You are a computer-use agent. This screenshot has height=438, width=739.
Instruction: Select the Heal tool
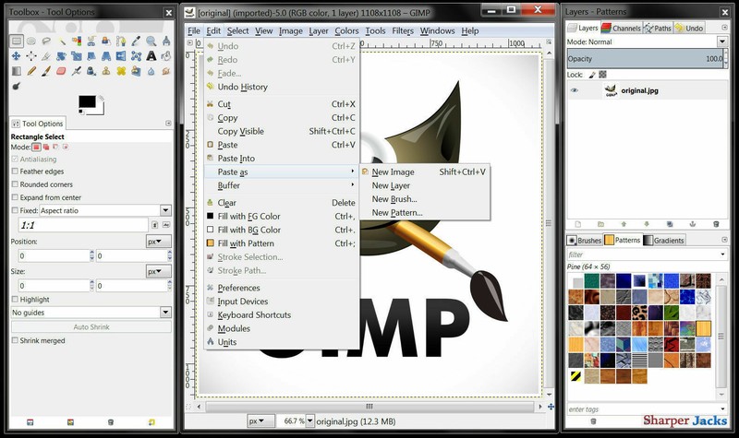[121, 71]
